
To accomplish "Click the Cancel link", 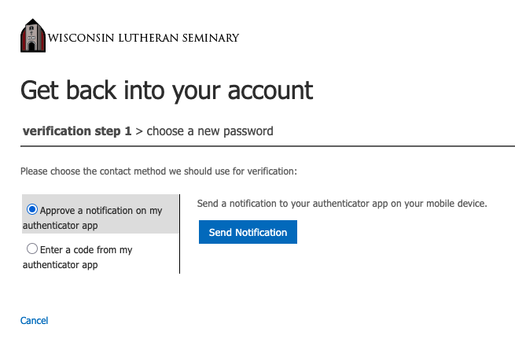I will click(x=34, y=321).
